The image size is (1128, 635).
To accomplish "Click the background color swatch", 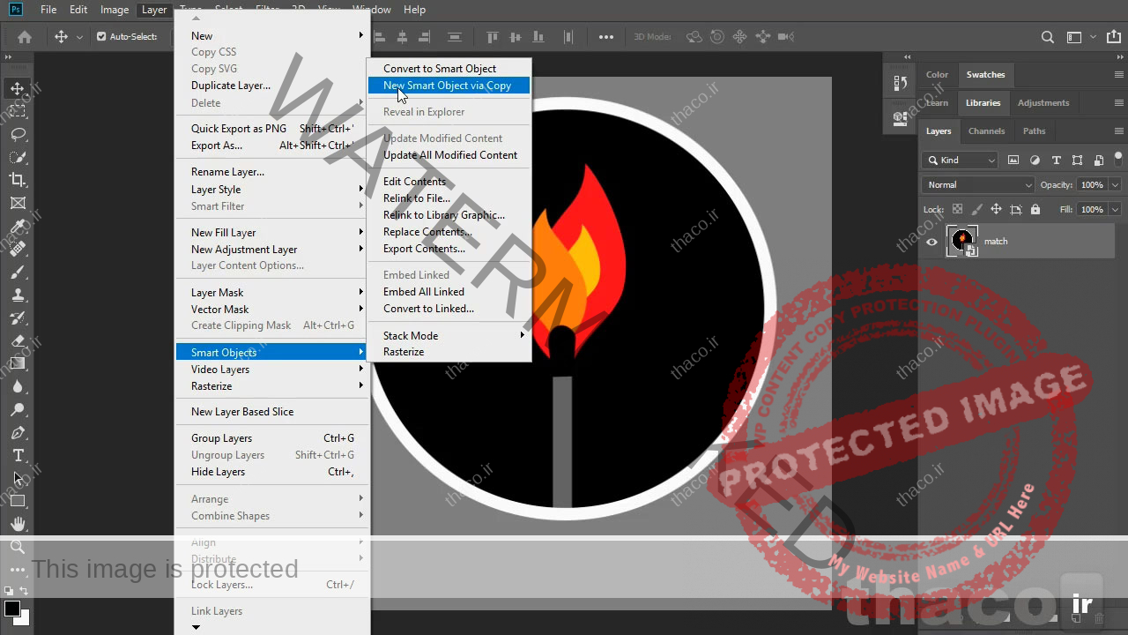I will pos(24,620).
